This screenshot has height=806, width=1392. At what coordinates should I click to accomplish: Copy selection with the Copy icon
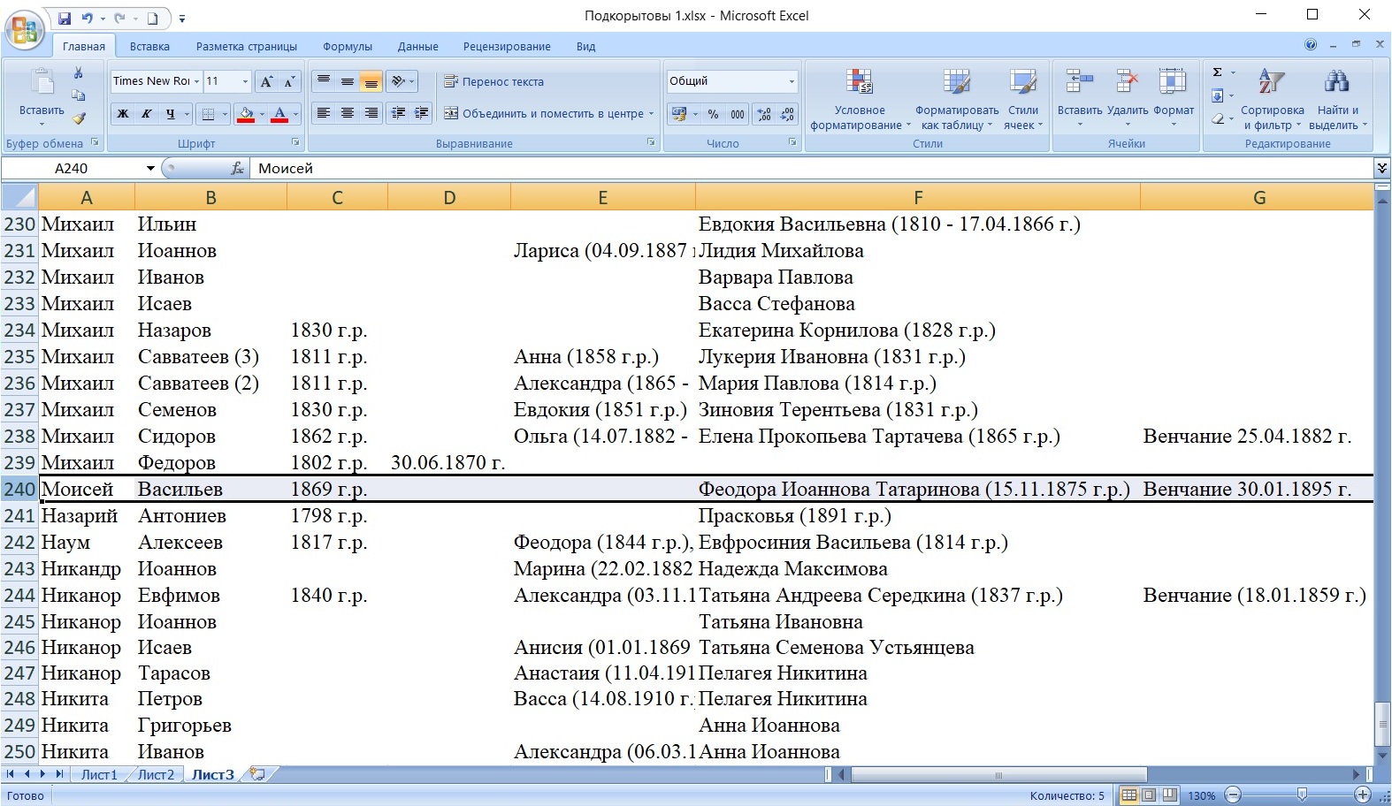point(79,95)
